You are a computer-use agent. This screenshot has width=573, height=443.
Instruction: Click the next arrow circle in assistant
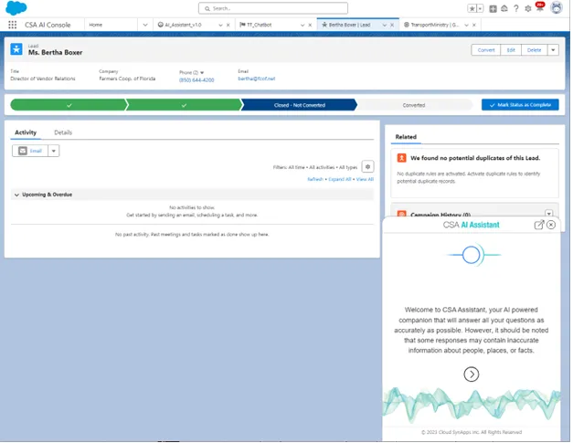click(473, 375)
